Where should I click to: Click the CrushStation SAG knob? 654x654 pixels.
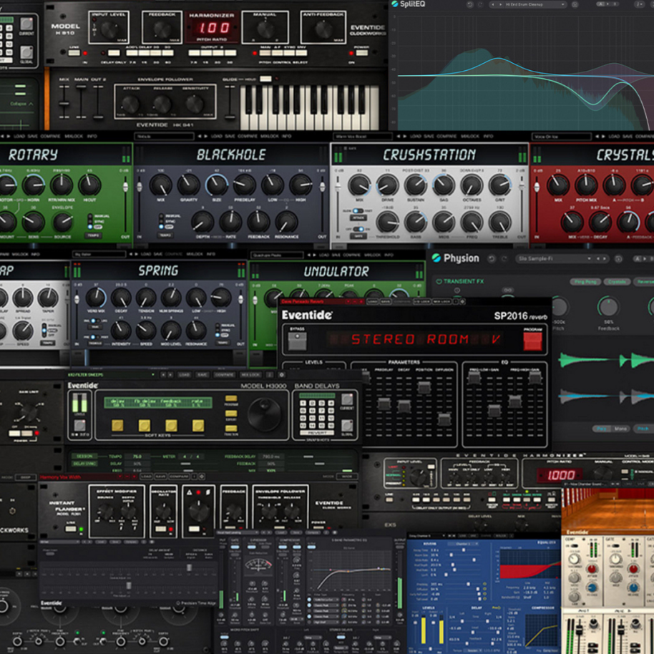point(444,185)
